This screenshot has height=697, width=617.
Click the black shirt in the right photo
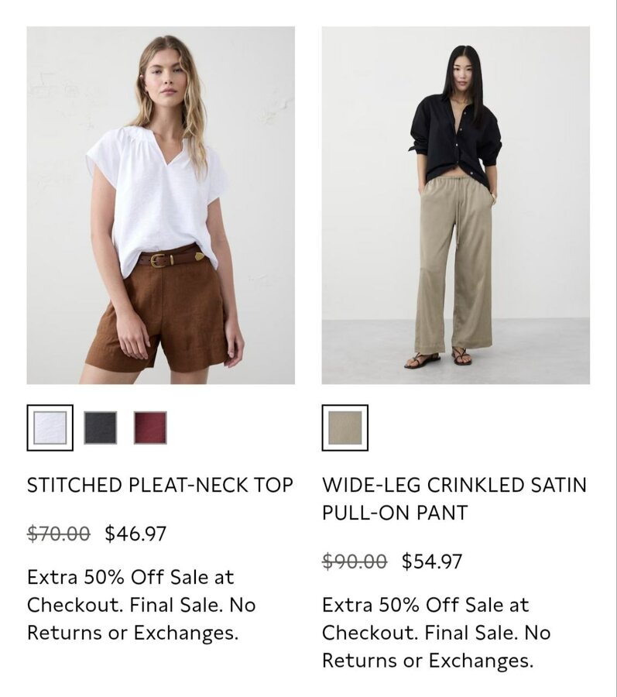[x=456, y=139]
